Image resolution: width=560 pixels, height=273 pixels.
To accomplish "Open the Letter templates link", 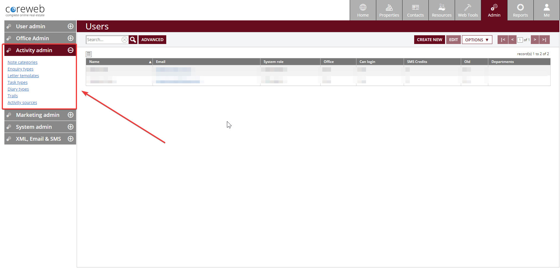I will [23, 76].
